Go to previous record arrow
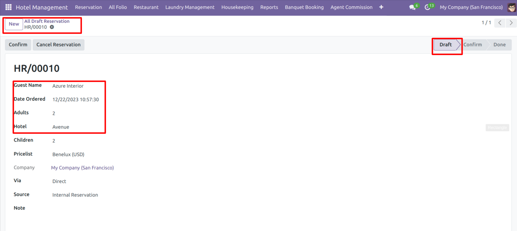 [500, 23]
